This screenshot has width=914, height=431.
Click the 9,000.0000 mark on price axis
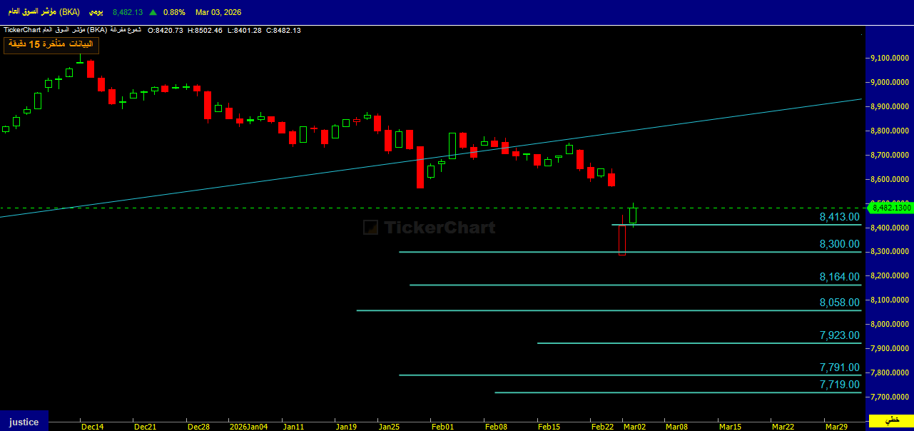pos(890,83)
